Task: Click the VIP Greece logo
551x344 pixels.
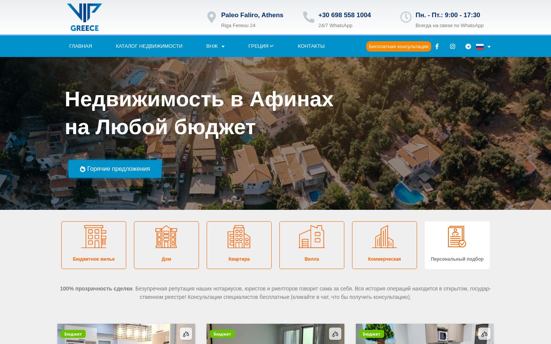Action: point(85,17)
